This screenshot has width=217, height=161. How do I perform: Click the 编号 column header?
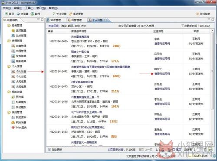[50, 31]
